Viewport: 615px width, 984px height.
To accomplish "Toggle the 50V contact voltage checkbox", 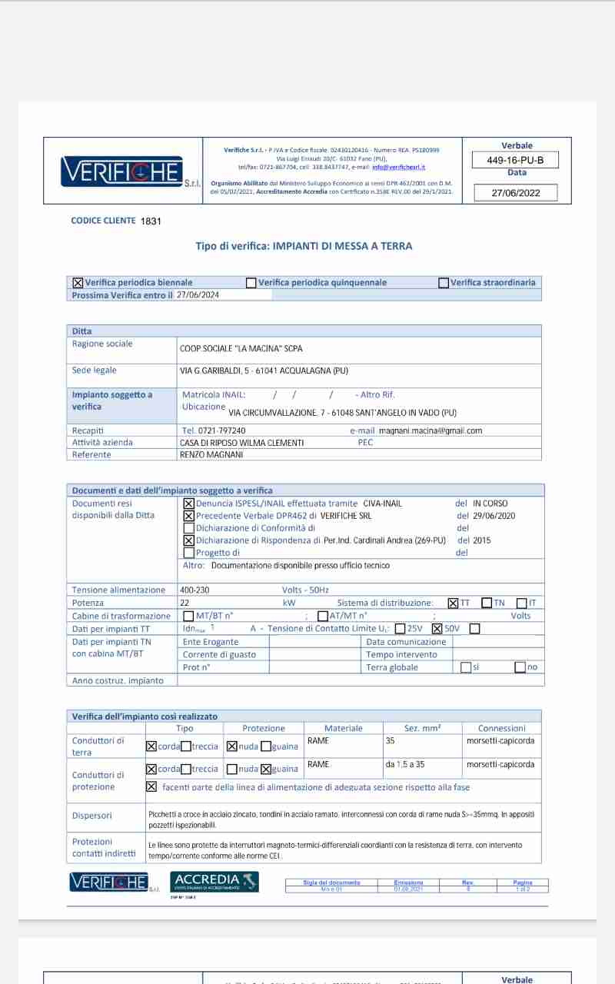I will point(437,629).
